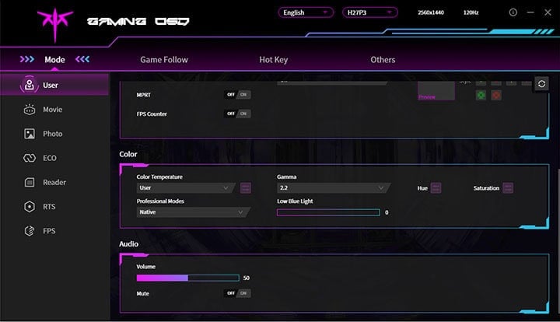Viewport: 560px width, 322px height.
Task: Switch to the Game Follow tab
Action: (x=163, y=60)
